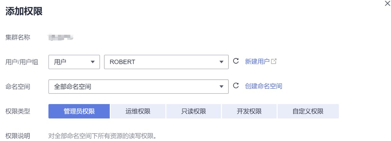The image size is (391, 141).
Task: Click the 用户/用户组 field label
Action: [x=22, y=62]
